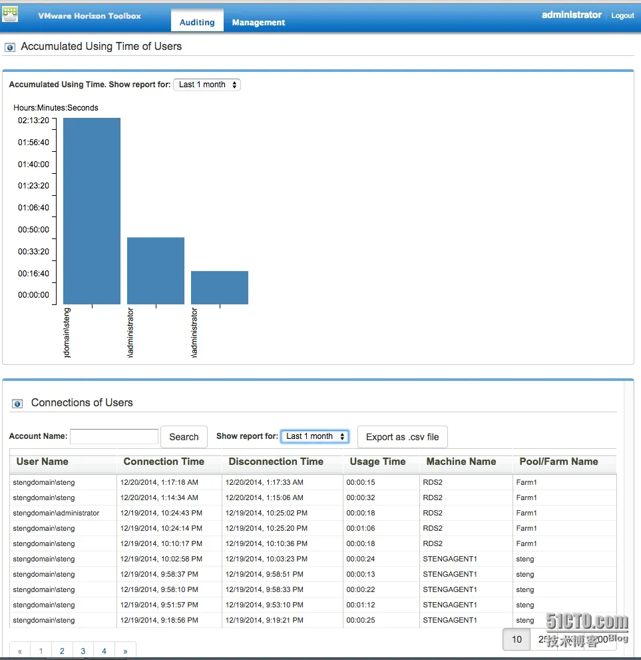Click next page arrow in pagination
Screen dimensions: 641x660
click(125, 651)
